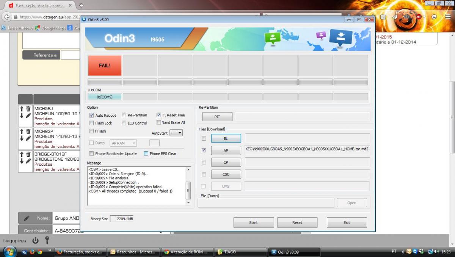Enable the Flash Lock checkbox

click(x=91, y=123)
